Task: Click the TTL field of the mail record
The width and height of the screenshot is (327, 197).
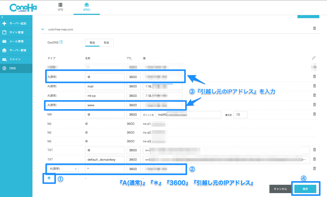Action: [134, 86]
